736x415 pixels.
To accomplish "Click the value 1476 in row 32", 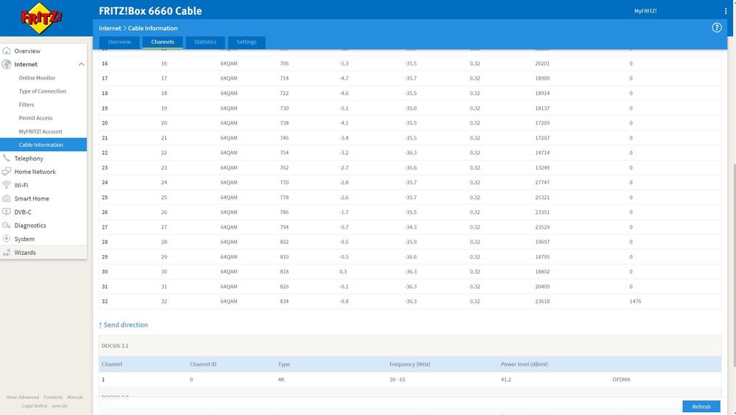I will click(635, 301).
